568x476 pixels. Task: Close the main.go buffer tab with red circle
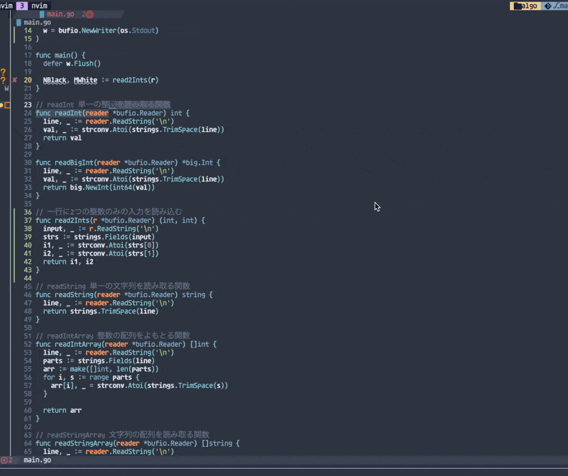pyautogui.click(x=90, y=14)
